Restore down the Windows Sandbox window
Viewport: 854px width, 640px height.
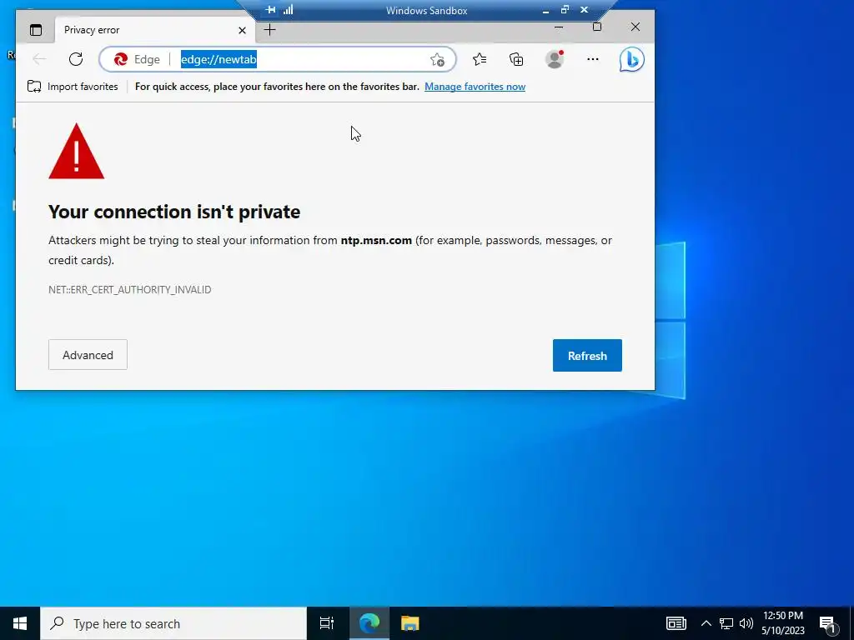[565, 10]
